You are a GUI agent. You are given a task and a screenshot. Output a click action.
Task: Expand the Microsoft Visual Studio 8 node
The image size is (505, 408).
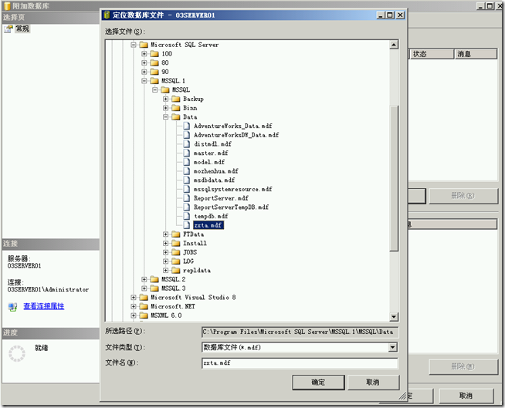pos(134,297)
